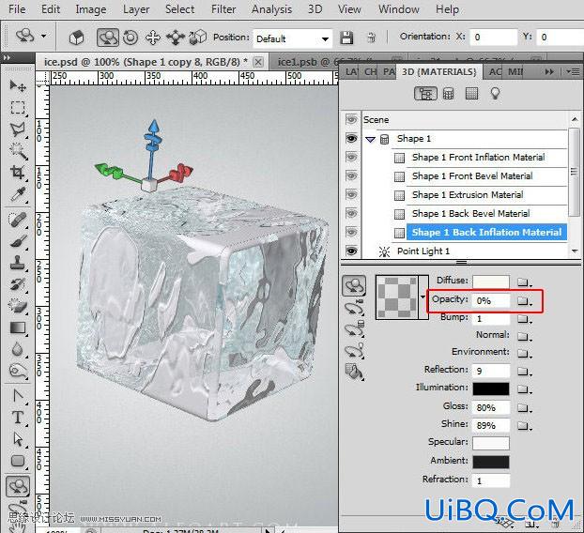Image resolution: width=584 pixels, height=533 pixels.
Task: Filter 3D panel by lights
Action: [495, 94]
